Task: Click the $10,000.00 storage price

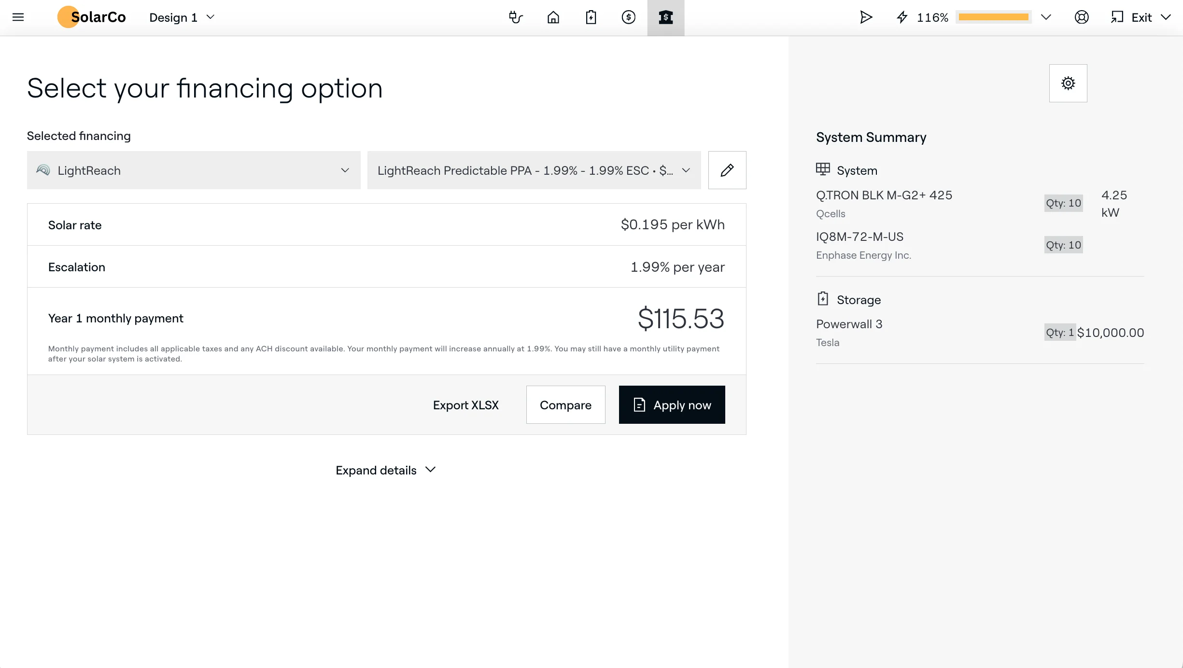Action: (x=1111, y=333)
